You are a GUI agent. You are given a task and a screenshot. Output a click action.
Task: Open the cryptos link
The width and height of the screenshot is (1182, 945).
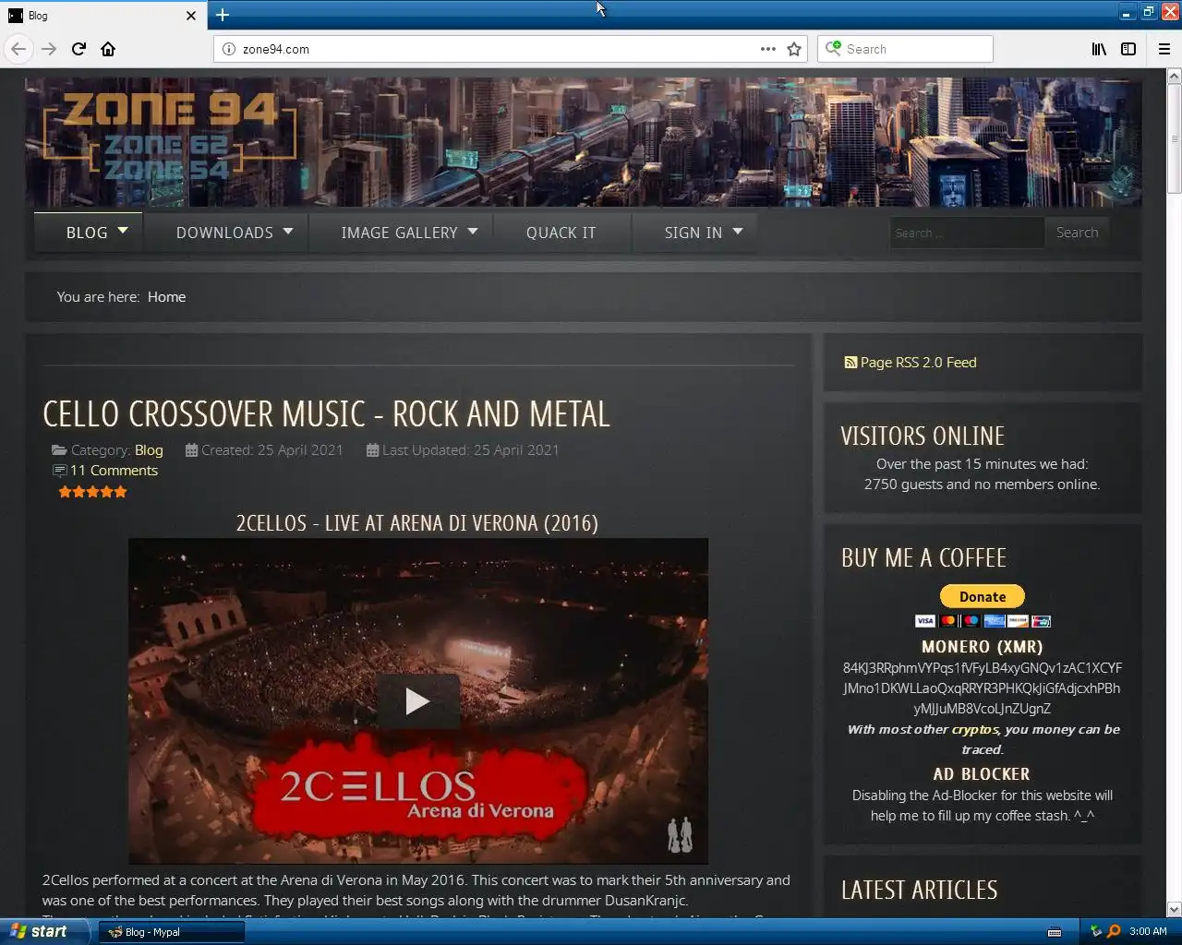pyautogui.click(x=975, y=729)
